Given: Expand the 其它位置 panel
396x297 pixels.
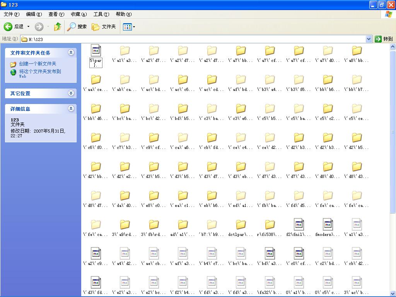Looking at the screenshot, I should [x=71, y=93].
